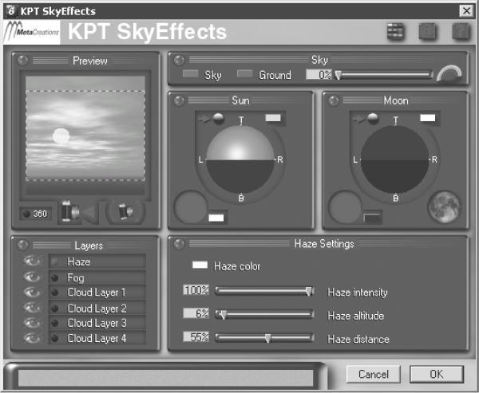Hide the Fog layer using eye icon
Viewport: 479px width, 393px height.
(32, 277)
